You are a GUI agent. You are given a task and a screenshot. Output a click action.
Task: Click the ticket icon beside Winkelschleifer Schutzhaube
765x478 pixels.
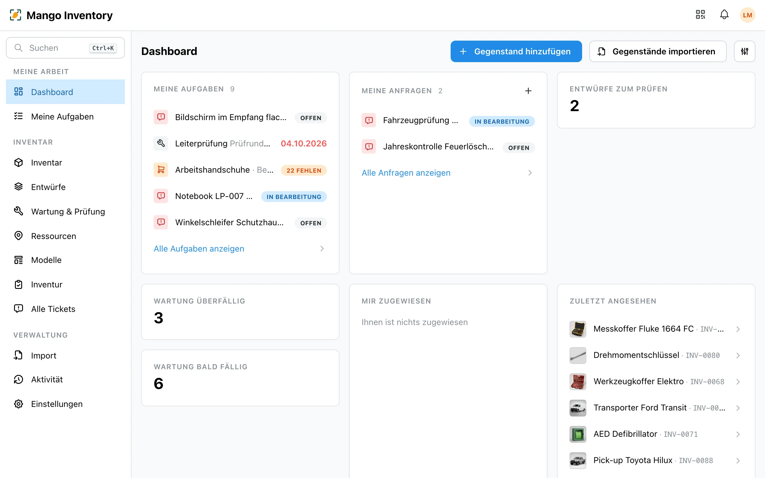(161, 222)
